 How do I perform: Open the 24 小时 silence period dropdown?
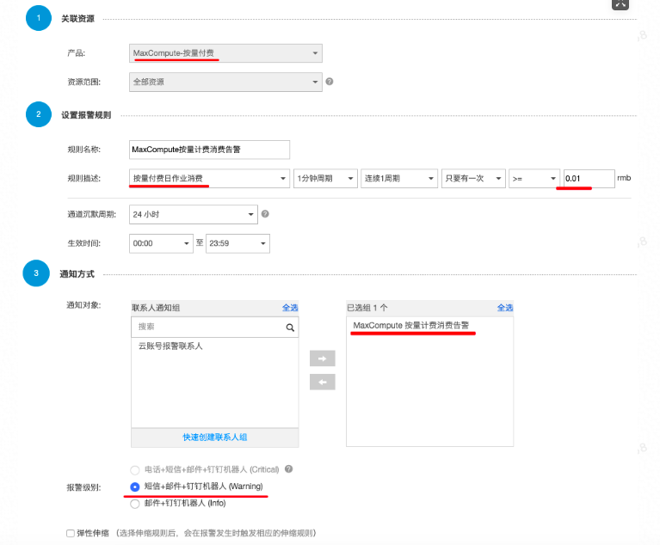click(194, 214)
